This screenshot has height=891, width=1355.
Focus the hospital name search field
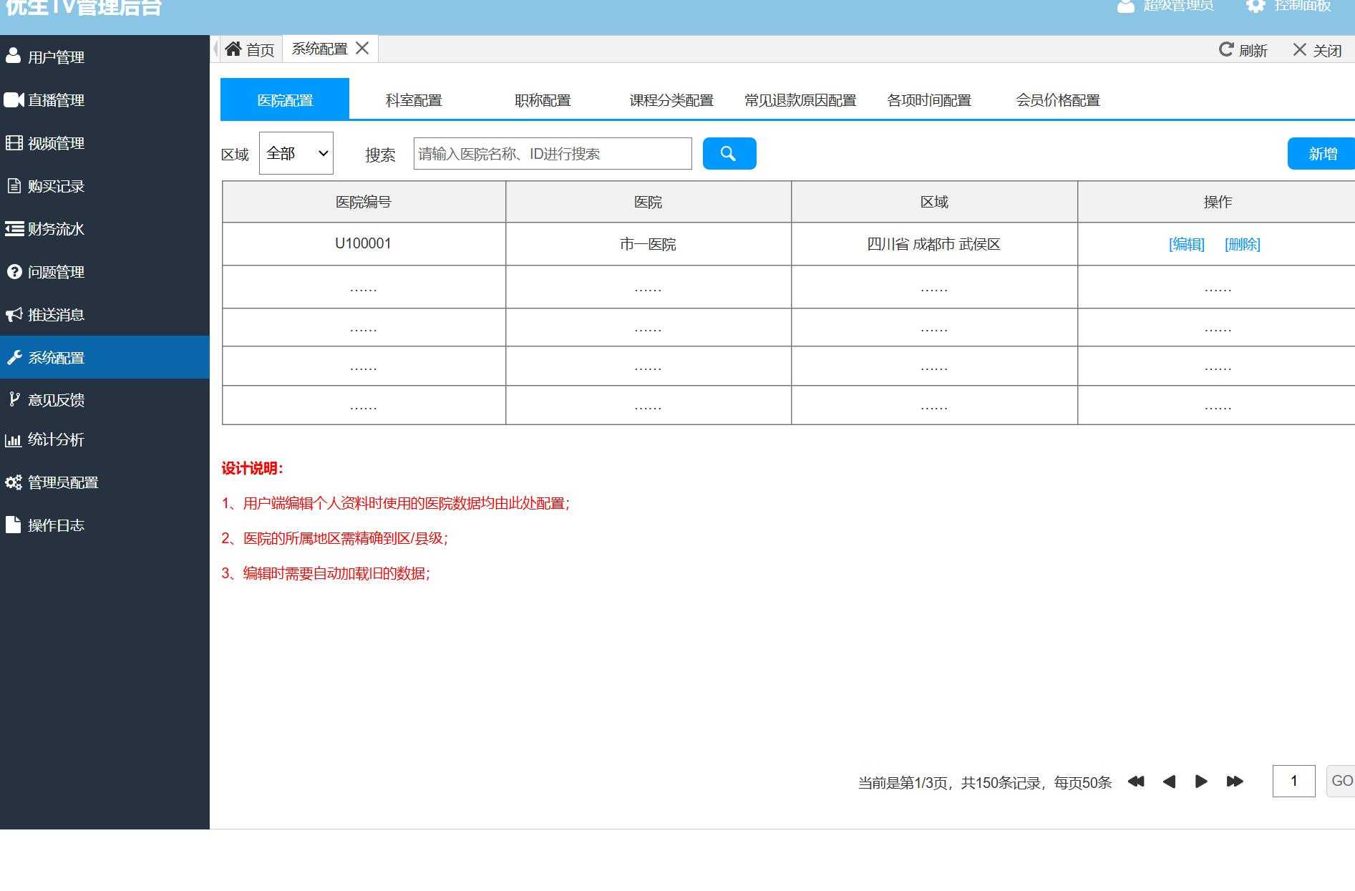pyautogui.click(x=553, y=154)
